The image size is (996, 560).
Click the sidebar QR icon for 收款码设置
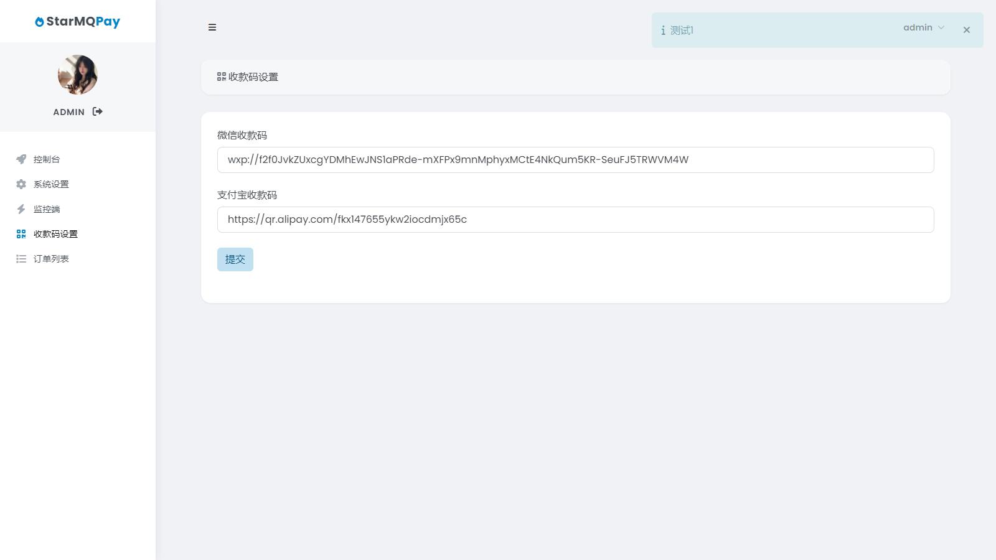coord(21,234)
